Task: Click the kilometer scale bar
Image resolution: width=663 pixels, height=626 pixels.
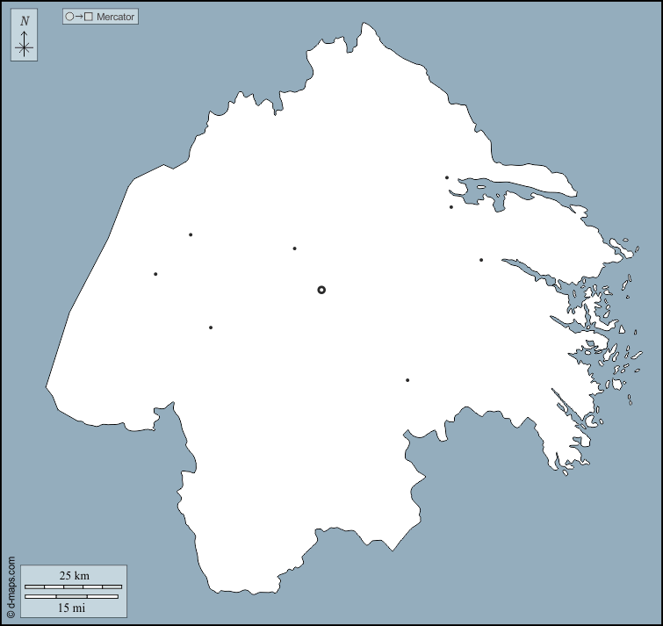Action: 73,586
